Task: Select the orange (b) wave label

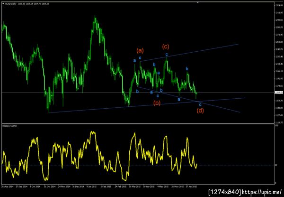Action: tap(157, 103)
